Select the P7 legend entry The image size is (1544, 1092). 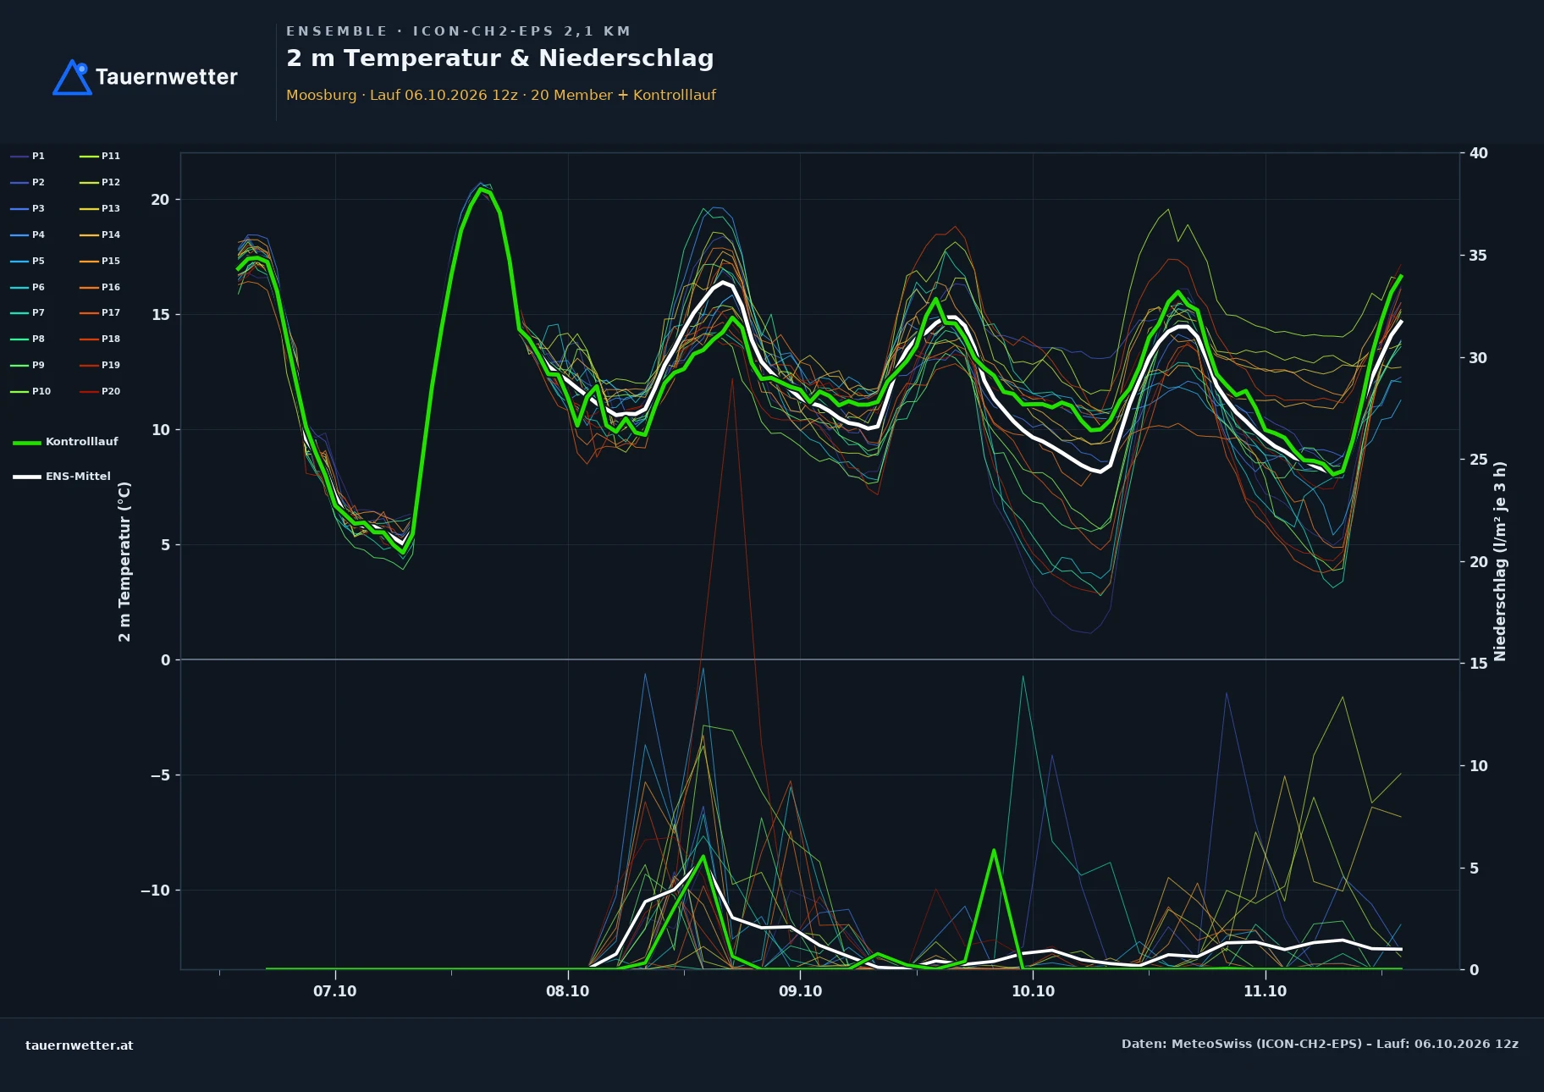[x=28, y=312]
